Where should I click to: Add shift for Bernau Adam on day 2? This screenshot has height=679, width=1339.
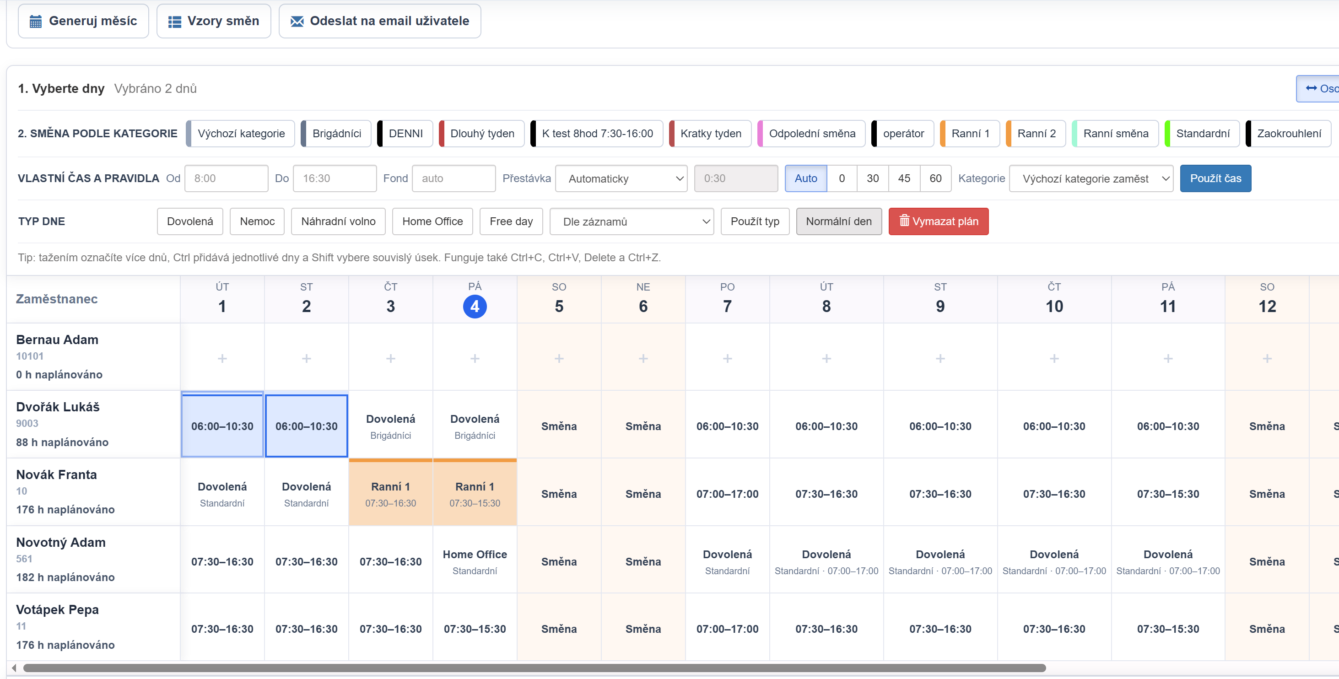click(x=306, y=358)
